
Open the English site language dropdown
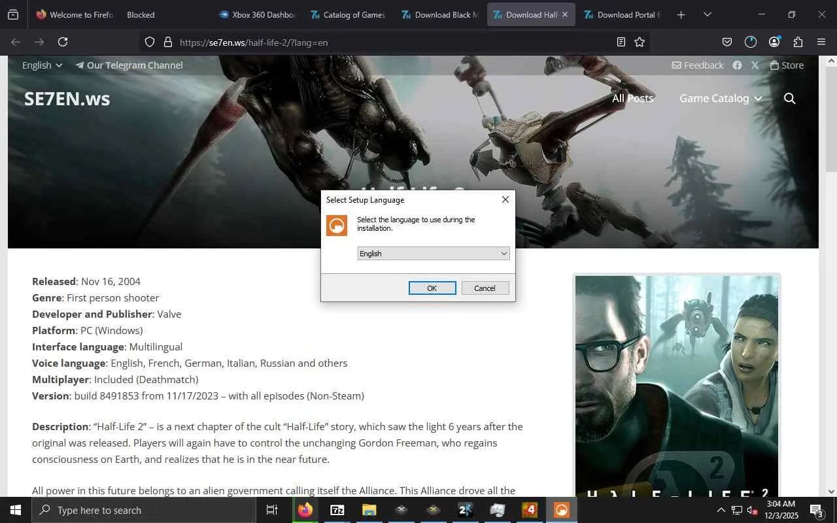[42, 65]
